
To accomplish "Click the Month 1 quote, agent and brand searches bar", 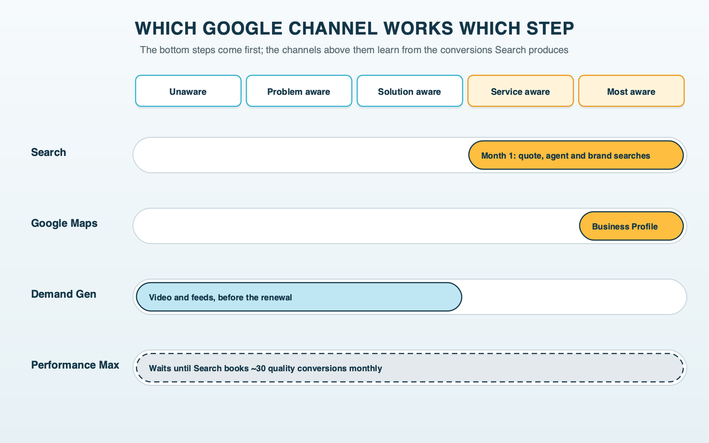I will click(576, 155).
